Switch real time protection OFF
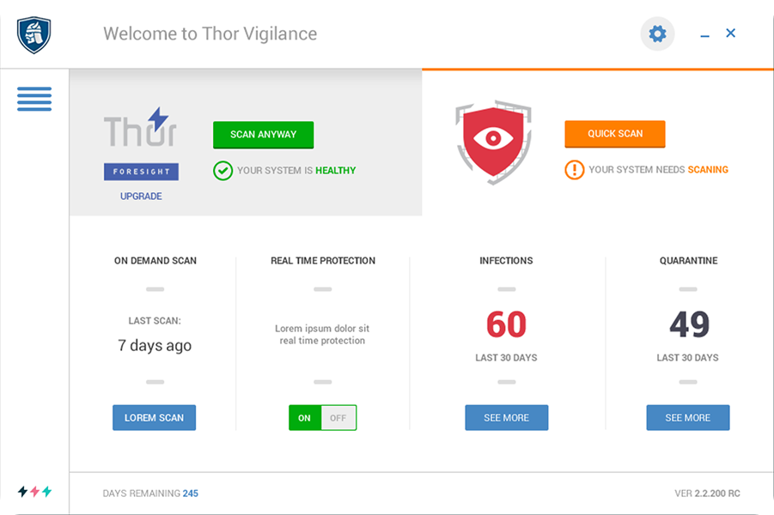Viewport: 774px width, 515px height. pos(338,418)
